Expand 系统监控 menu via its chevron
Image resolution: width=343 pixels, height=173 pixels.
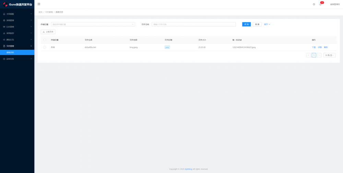click(x=31, y=33)
